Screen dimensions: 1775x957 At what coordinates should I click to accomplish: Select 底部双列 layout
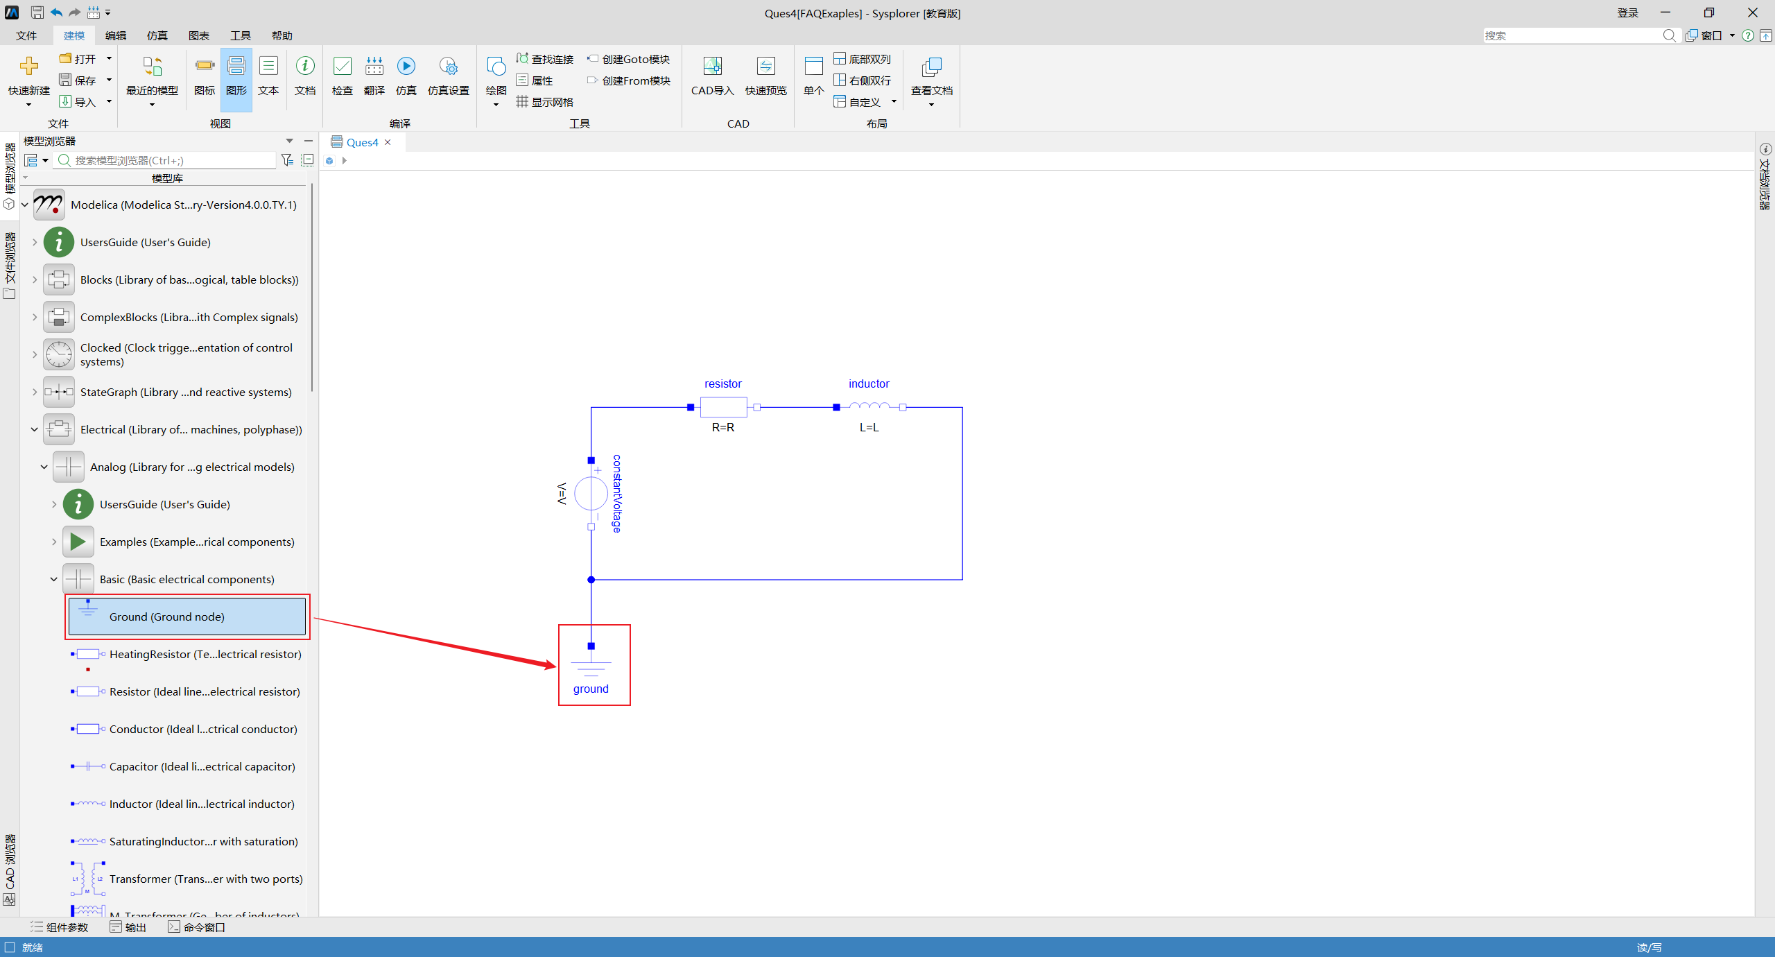(x=862, y=60)
